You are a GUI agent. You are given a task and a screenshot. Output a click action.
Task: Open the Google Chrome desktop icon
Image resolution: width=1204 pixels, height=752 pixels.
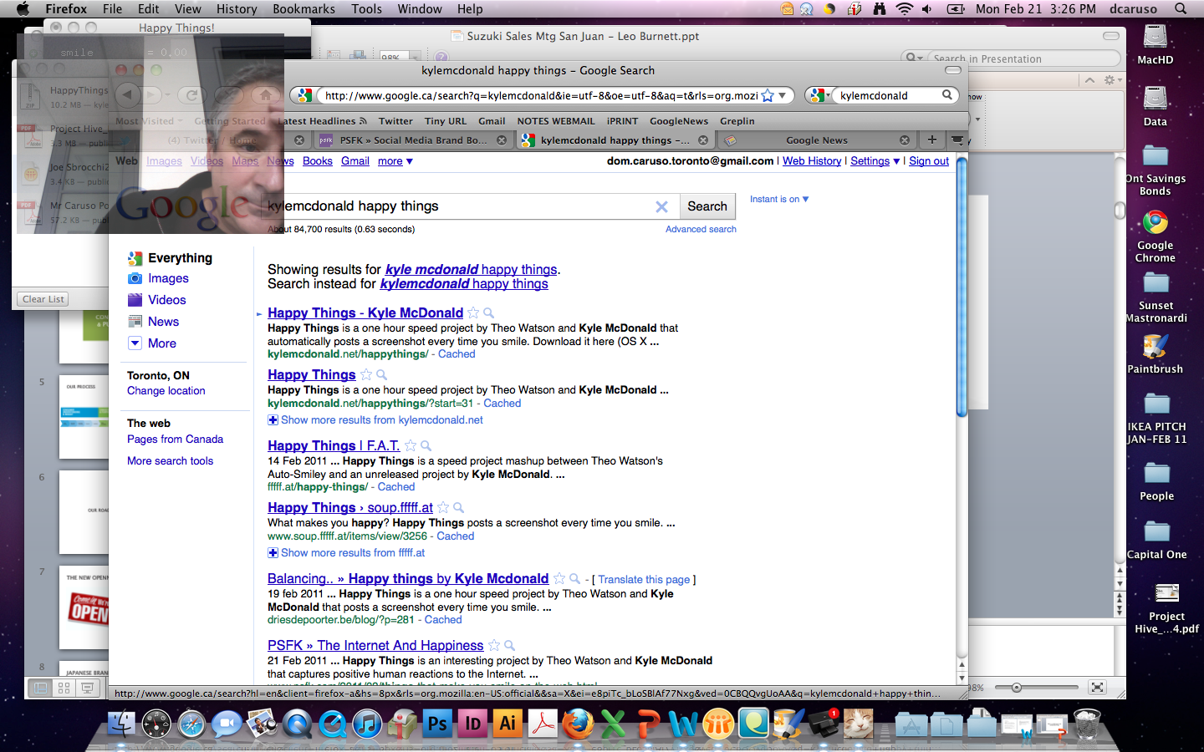(x=1155, y=224)
